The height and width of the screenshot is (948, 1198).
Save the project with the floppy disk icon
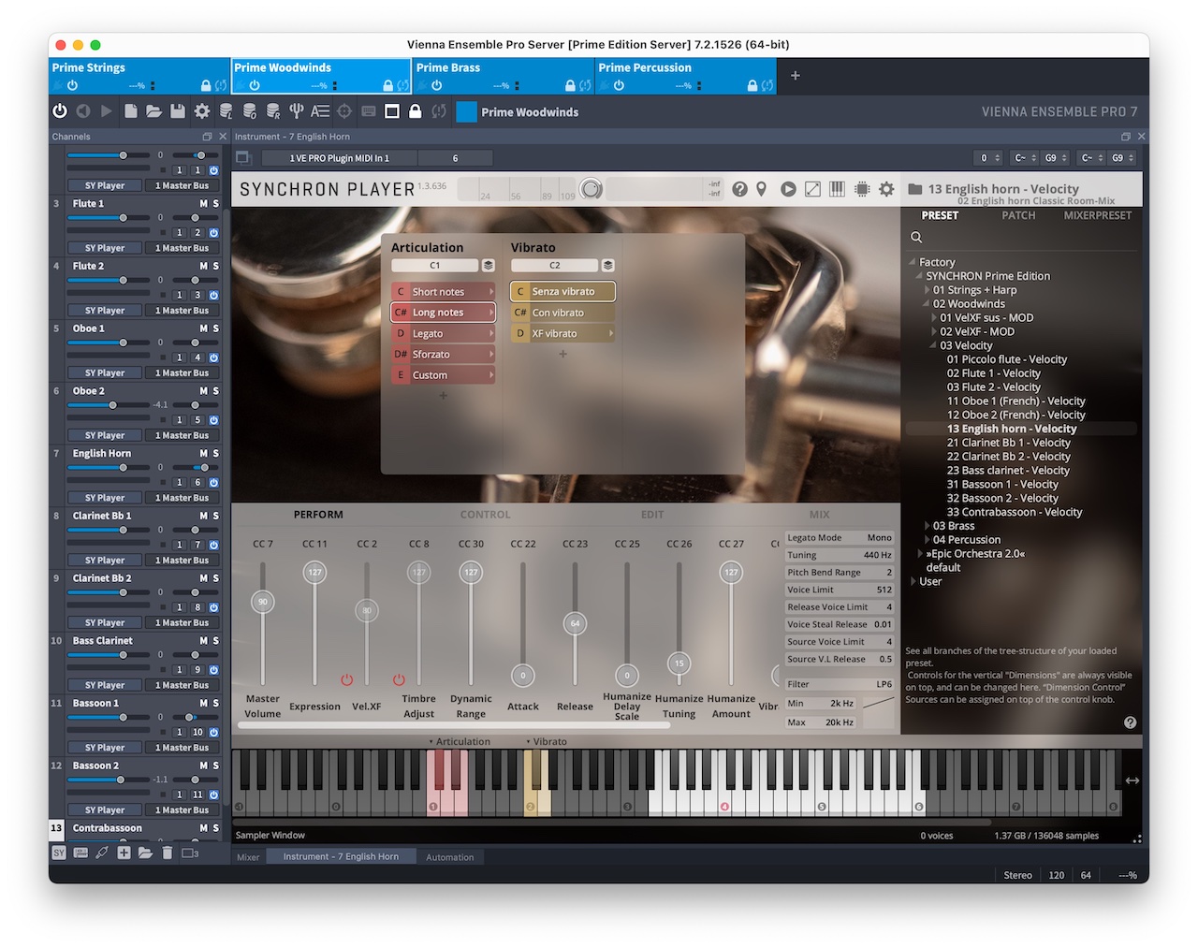click(x=177, y=111)
